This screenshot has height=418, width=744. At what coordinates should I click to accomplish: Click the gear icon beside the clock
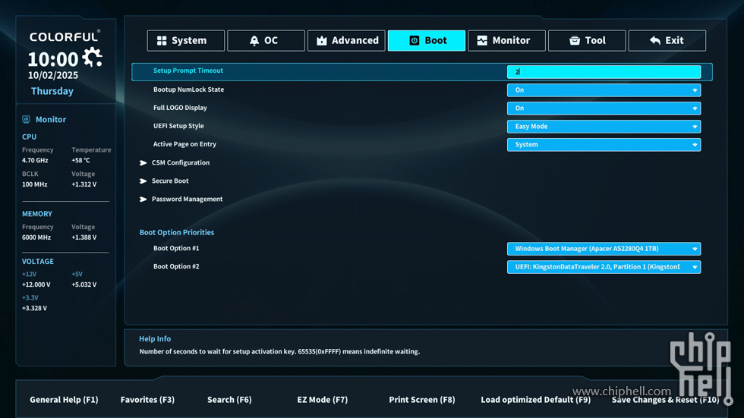pos(93,58)
